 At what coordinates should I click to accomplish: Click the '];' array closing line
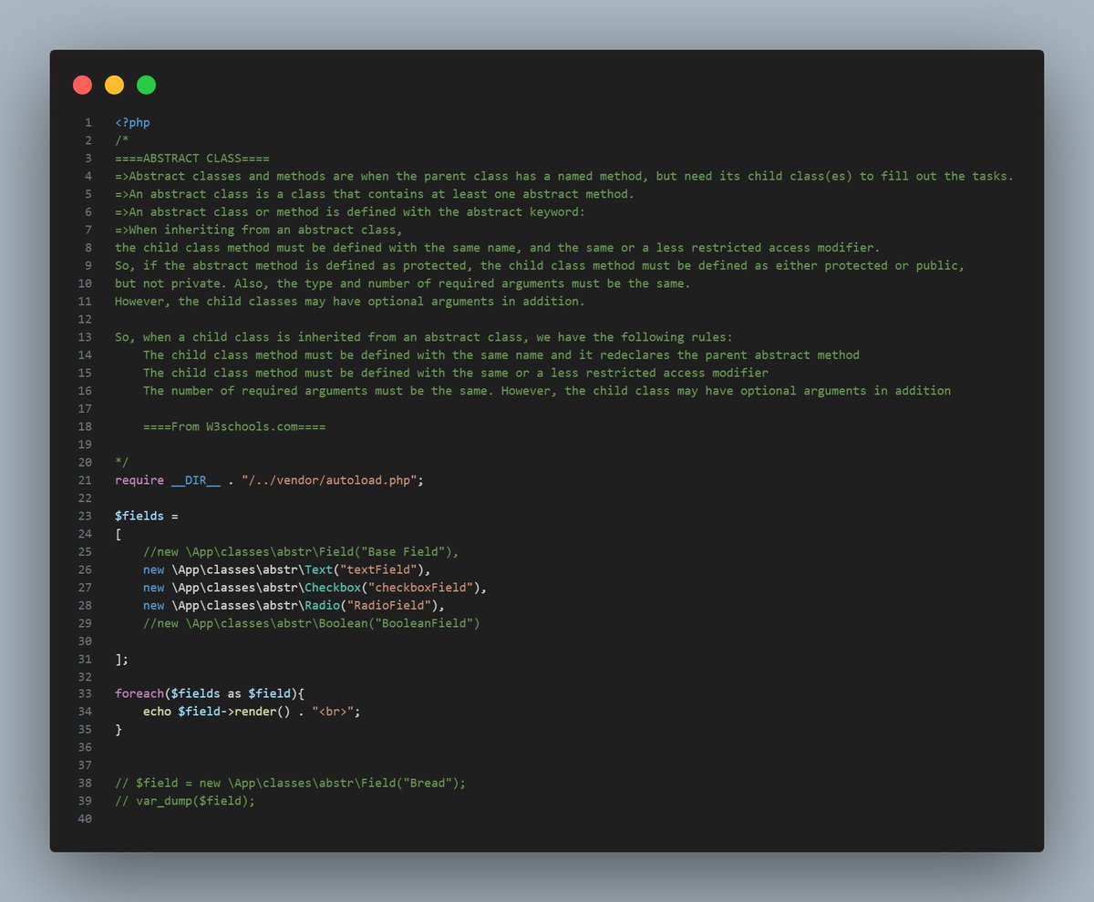click(x=122, y=659)
